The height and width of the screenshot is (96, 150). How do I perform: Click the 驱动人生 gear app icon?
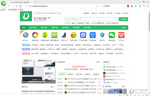coord(25,35)
